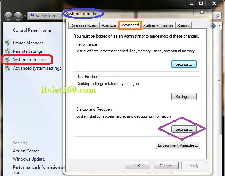Screen dimensions: 225x176
Task: Click the Remote settings shield icon
Action: point(8,51)
